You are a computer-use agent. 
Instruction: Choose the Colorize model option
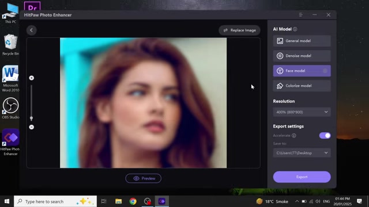(302, 86)
